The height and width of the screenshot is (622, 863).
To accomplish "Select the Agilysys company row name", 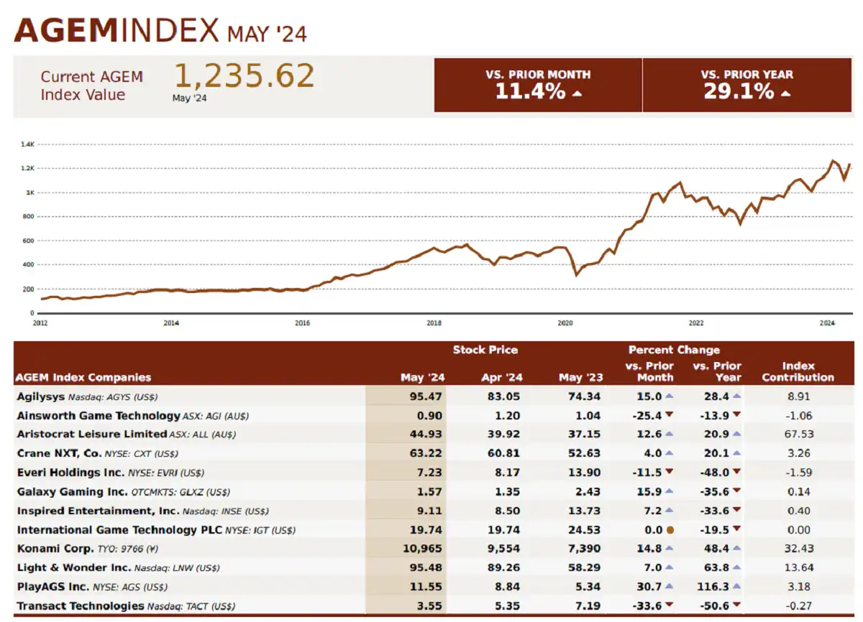I will coord(40,396).
